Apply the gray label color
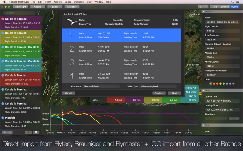This screenshot has height=151, width=243. pos(233,84)
